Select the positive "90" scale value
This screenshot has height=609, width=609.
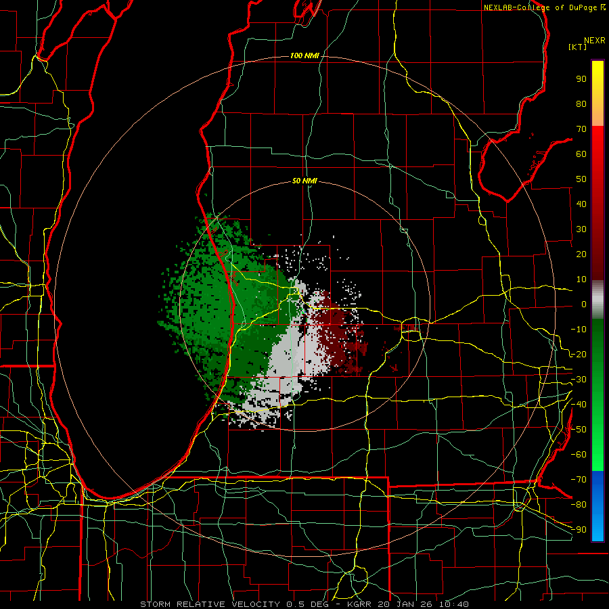[581, 79]
